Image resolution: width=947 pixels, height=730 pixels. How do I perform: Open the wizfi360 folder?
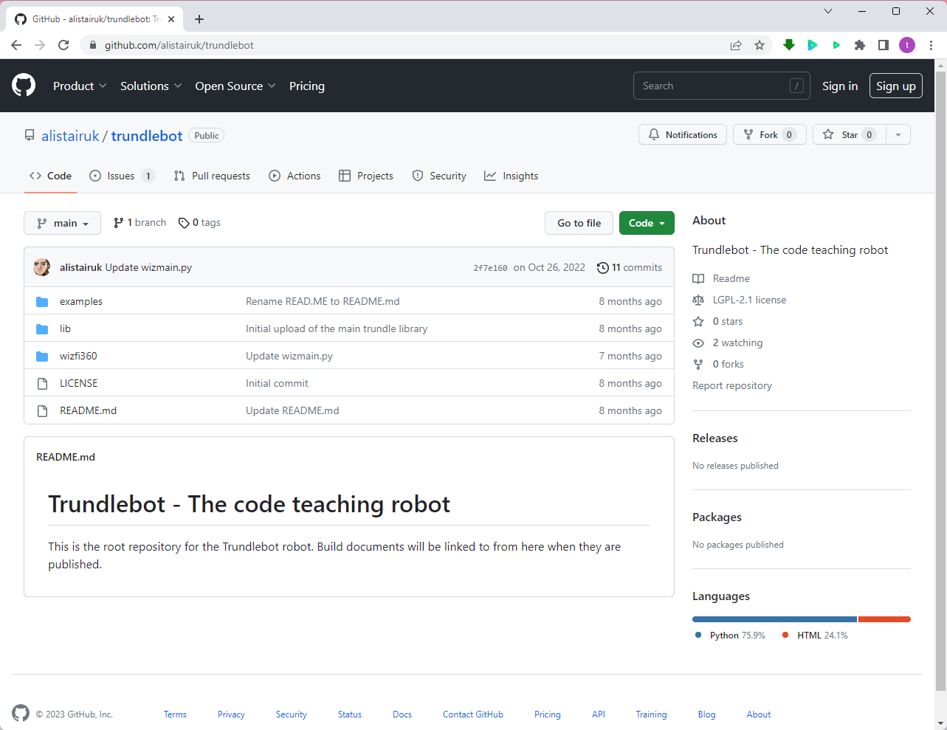(78, 356)
